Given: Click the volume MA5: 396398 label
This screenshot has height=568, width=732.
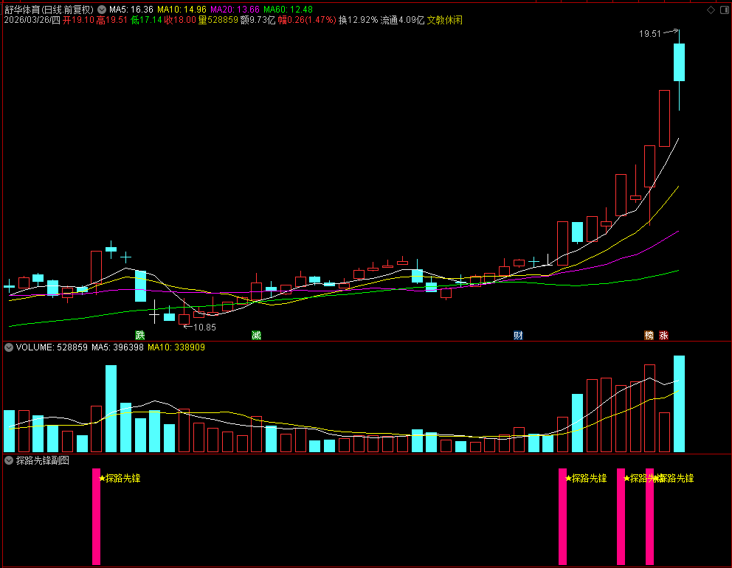Looking at the screenshot, I should [x=117, y=347].
